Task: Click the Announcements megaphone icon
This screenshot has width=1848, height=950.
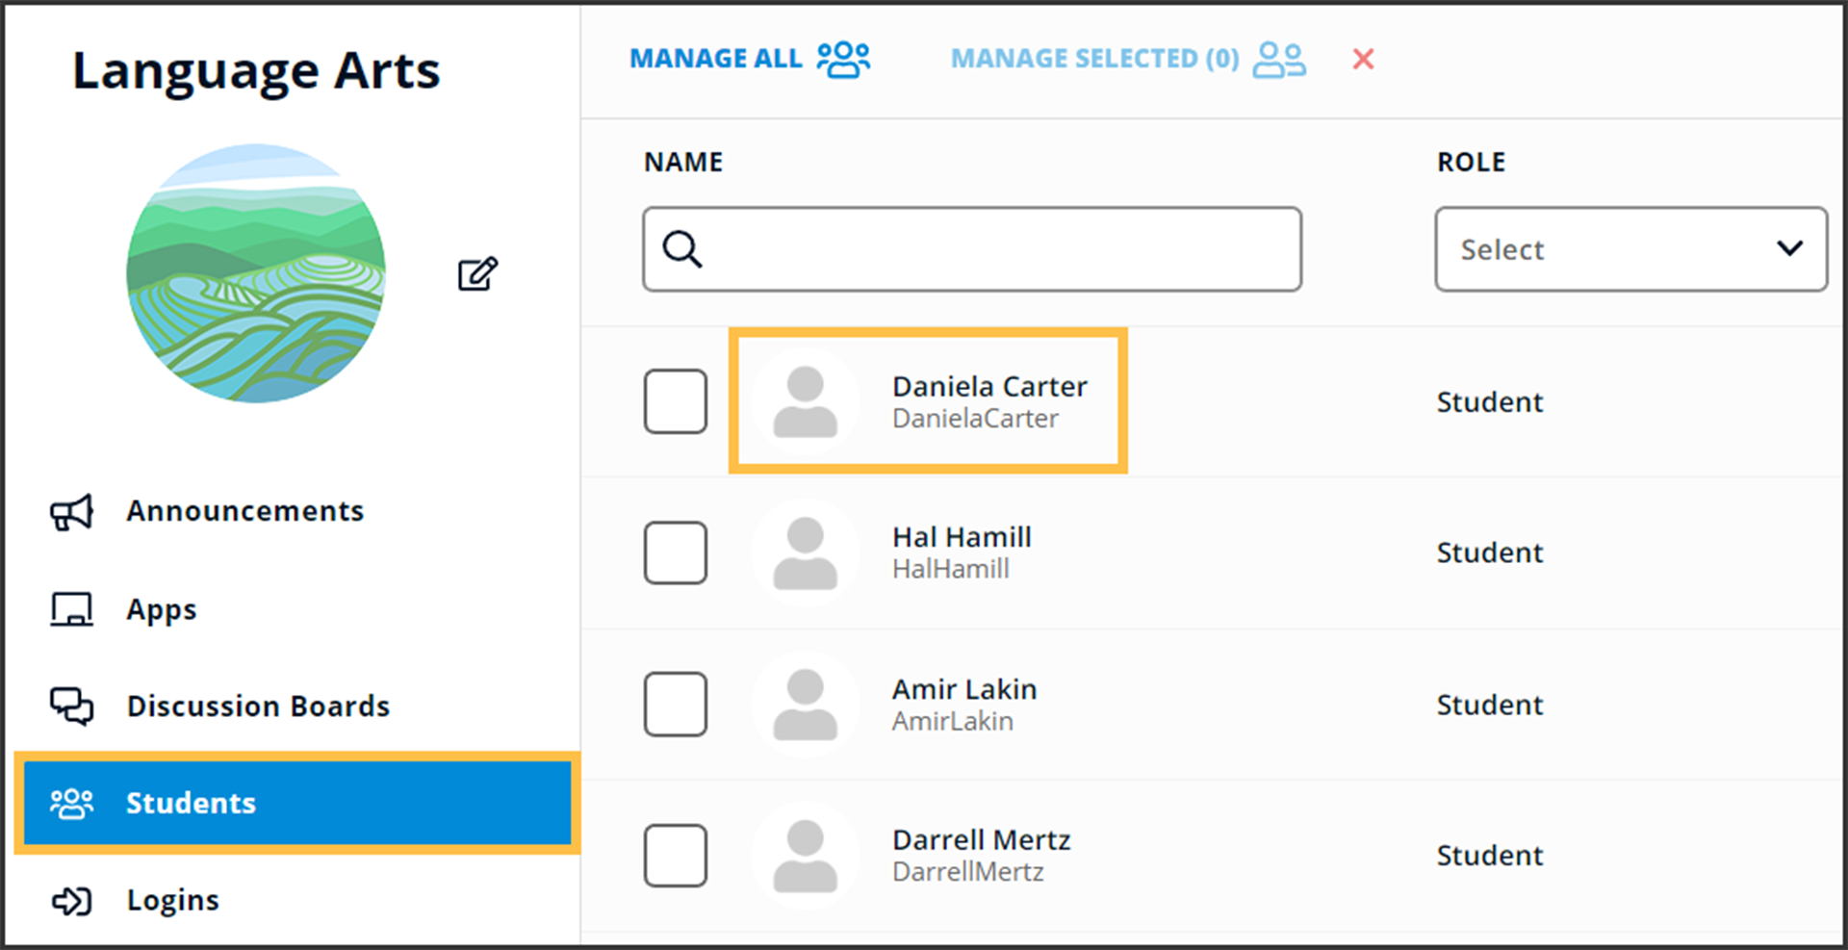Action: coord(69,511)
